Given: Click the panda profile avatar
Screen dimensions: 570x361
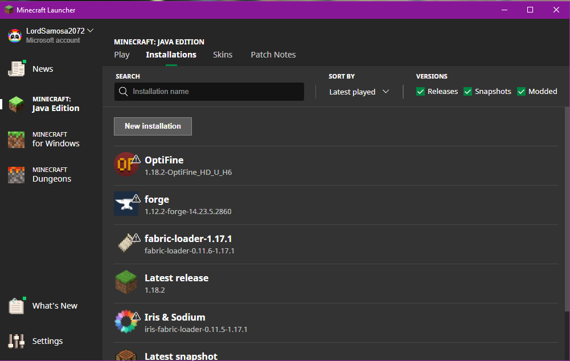Looking at the screenshot, I should coord(15,36).
